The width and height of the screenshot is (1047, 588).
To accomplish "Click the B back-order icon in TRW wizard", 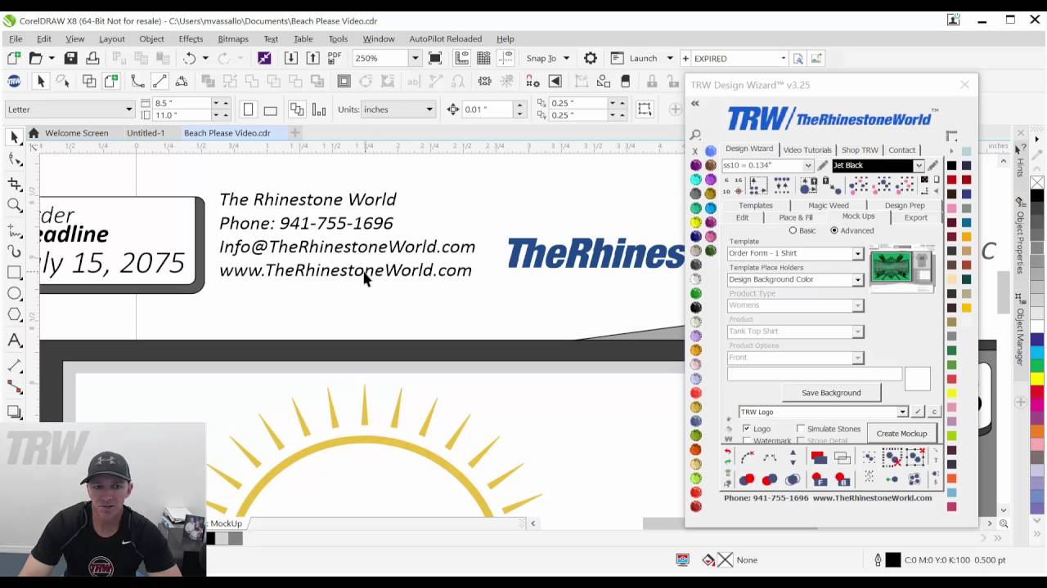I will pos(842,479).
